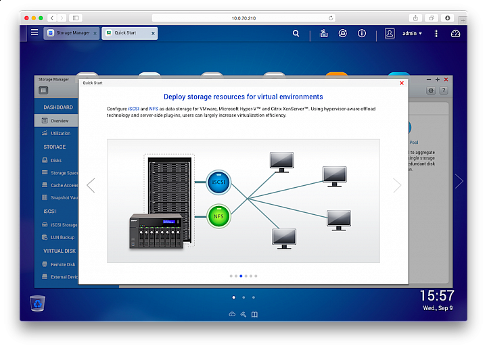Click browser back navigation button
The height and width of the screenshot is (350, 487).
[x=52, y=18]
